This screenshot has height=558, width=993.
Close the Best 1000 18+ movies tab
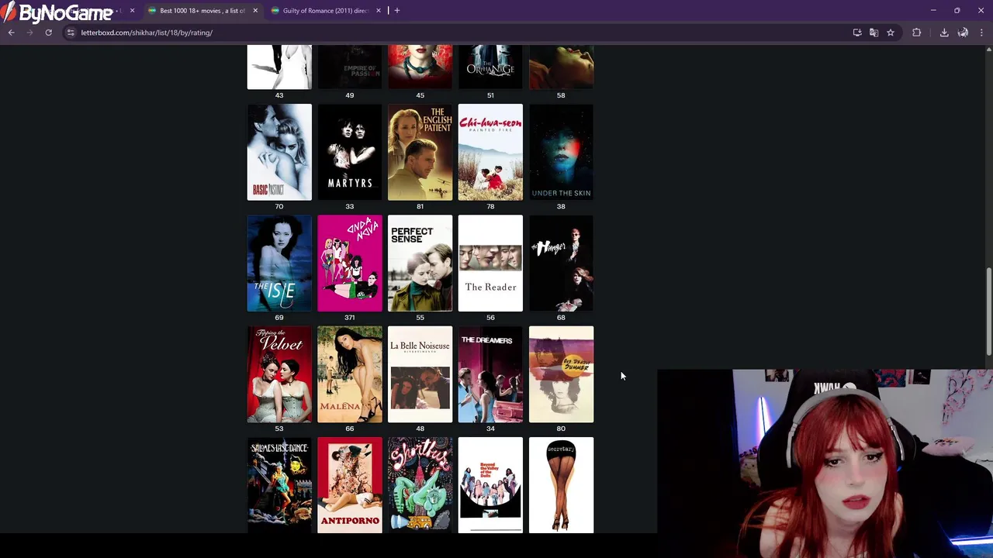tap(255, 11)
